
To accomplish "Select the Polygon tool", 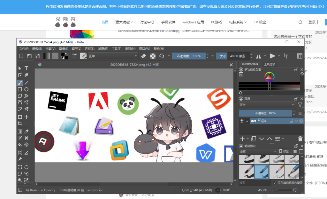I will [20, 96].
